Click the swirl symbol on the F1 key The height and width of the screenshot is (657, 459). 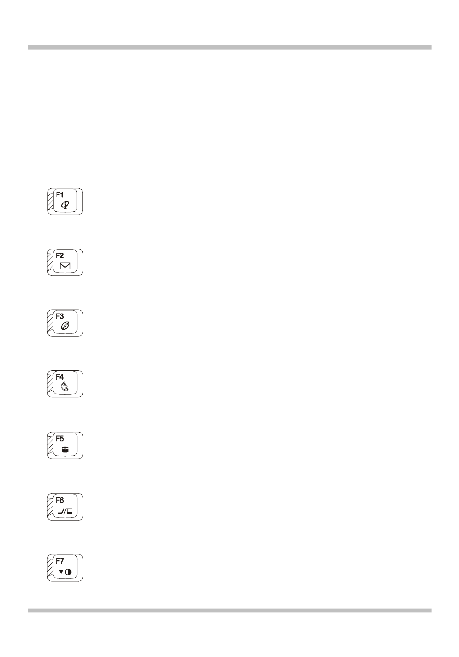tap(65, 205)
